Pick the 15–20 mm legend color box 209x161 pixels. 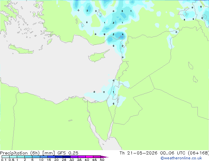pyautogui.click(x=51, y=157)
